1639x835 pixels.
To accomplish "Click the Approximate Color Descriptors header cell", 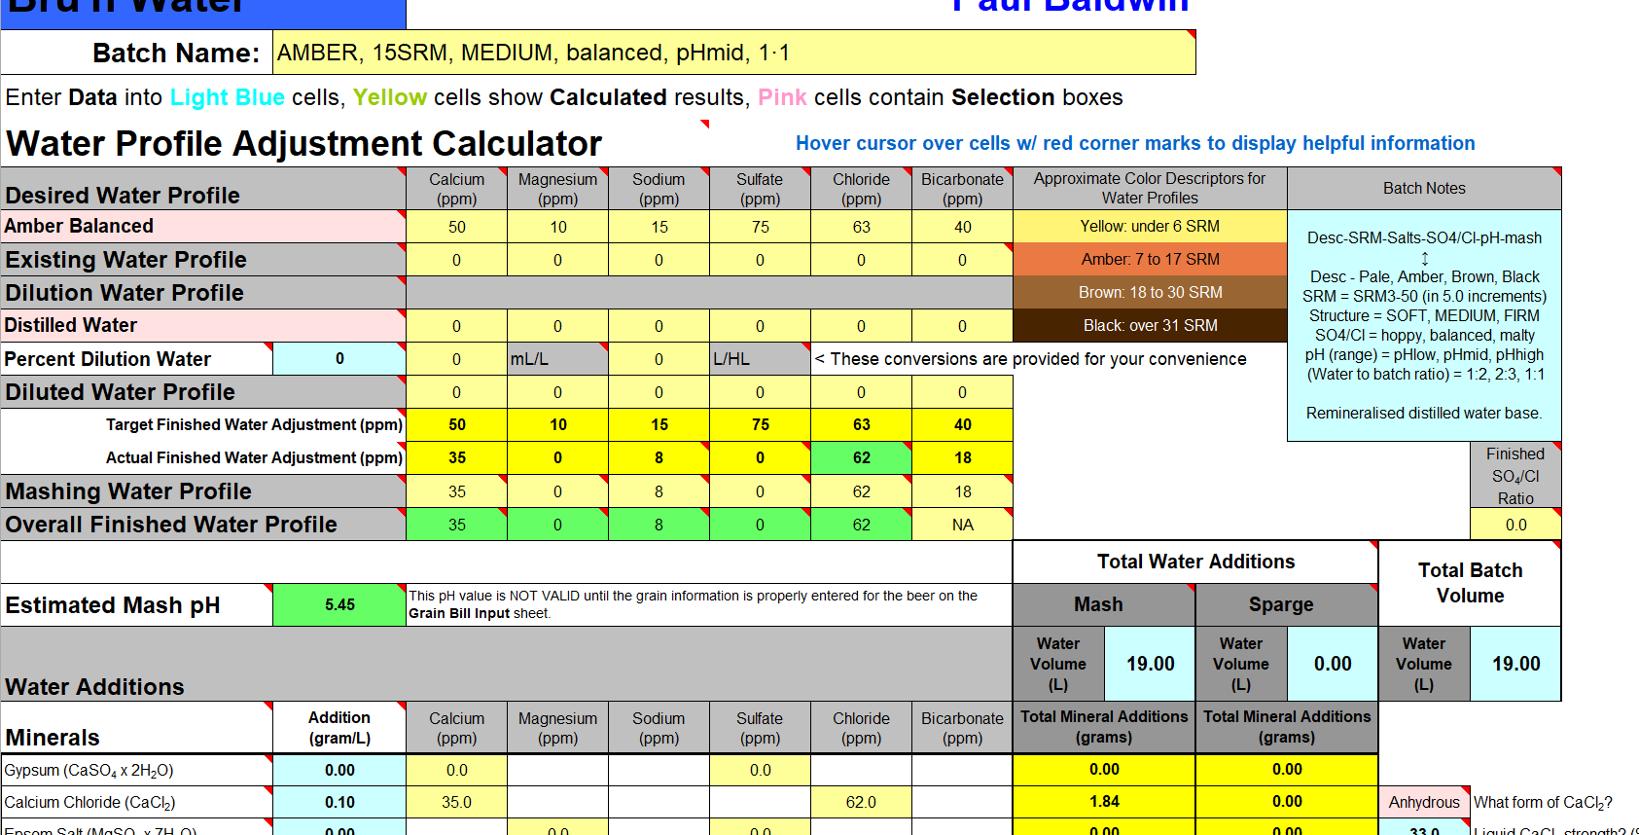I will pyautogui.click(x=1150, y=189).
